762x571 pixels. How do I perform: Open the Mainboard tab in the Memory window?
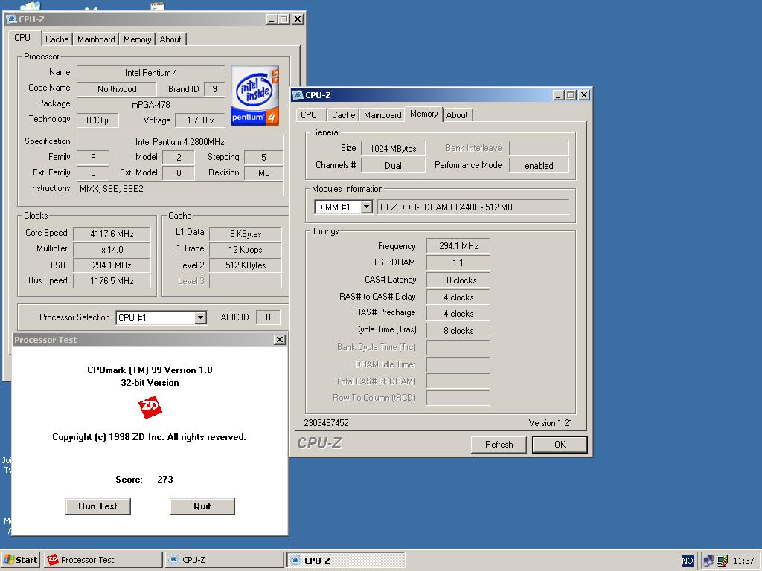tap(382, 115)
